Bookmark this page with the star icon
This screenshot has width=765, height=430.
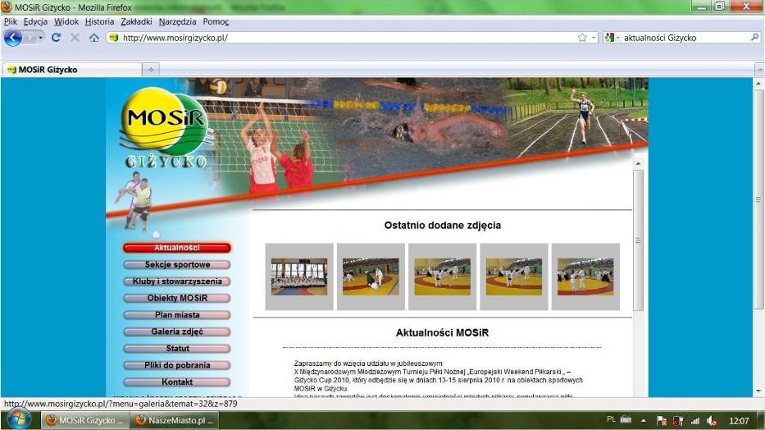[582, 38]
